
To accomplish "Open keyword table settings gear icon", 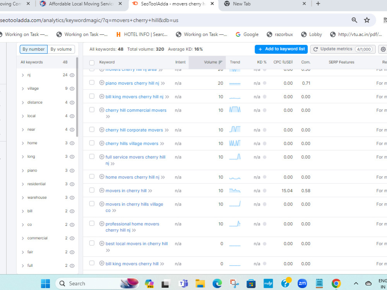I will tap(383, 49).
